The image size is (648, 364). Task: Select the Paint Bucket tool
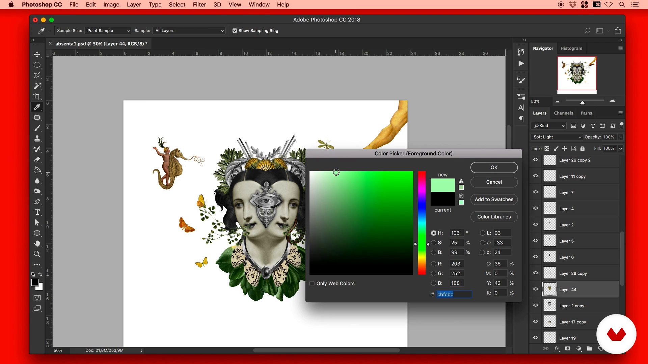pos(37,170)
